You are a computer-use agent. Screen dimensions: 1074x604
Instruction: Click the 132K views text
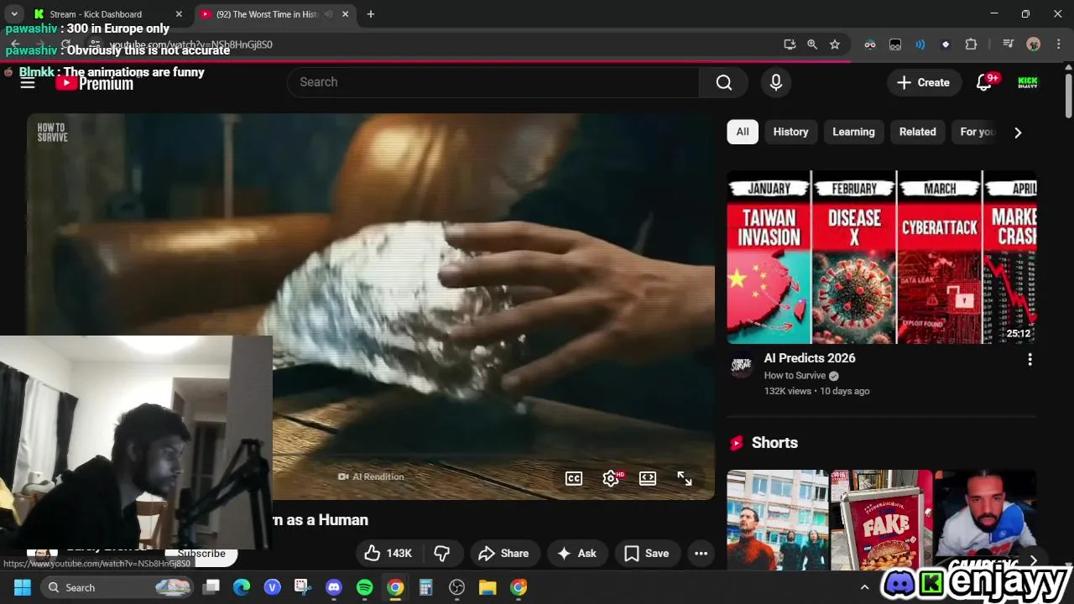[x=787, y=391]
